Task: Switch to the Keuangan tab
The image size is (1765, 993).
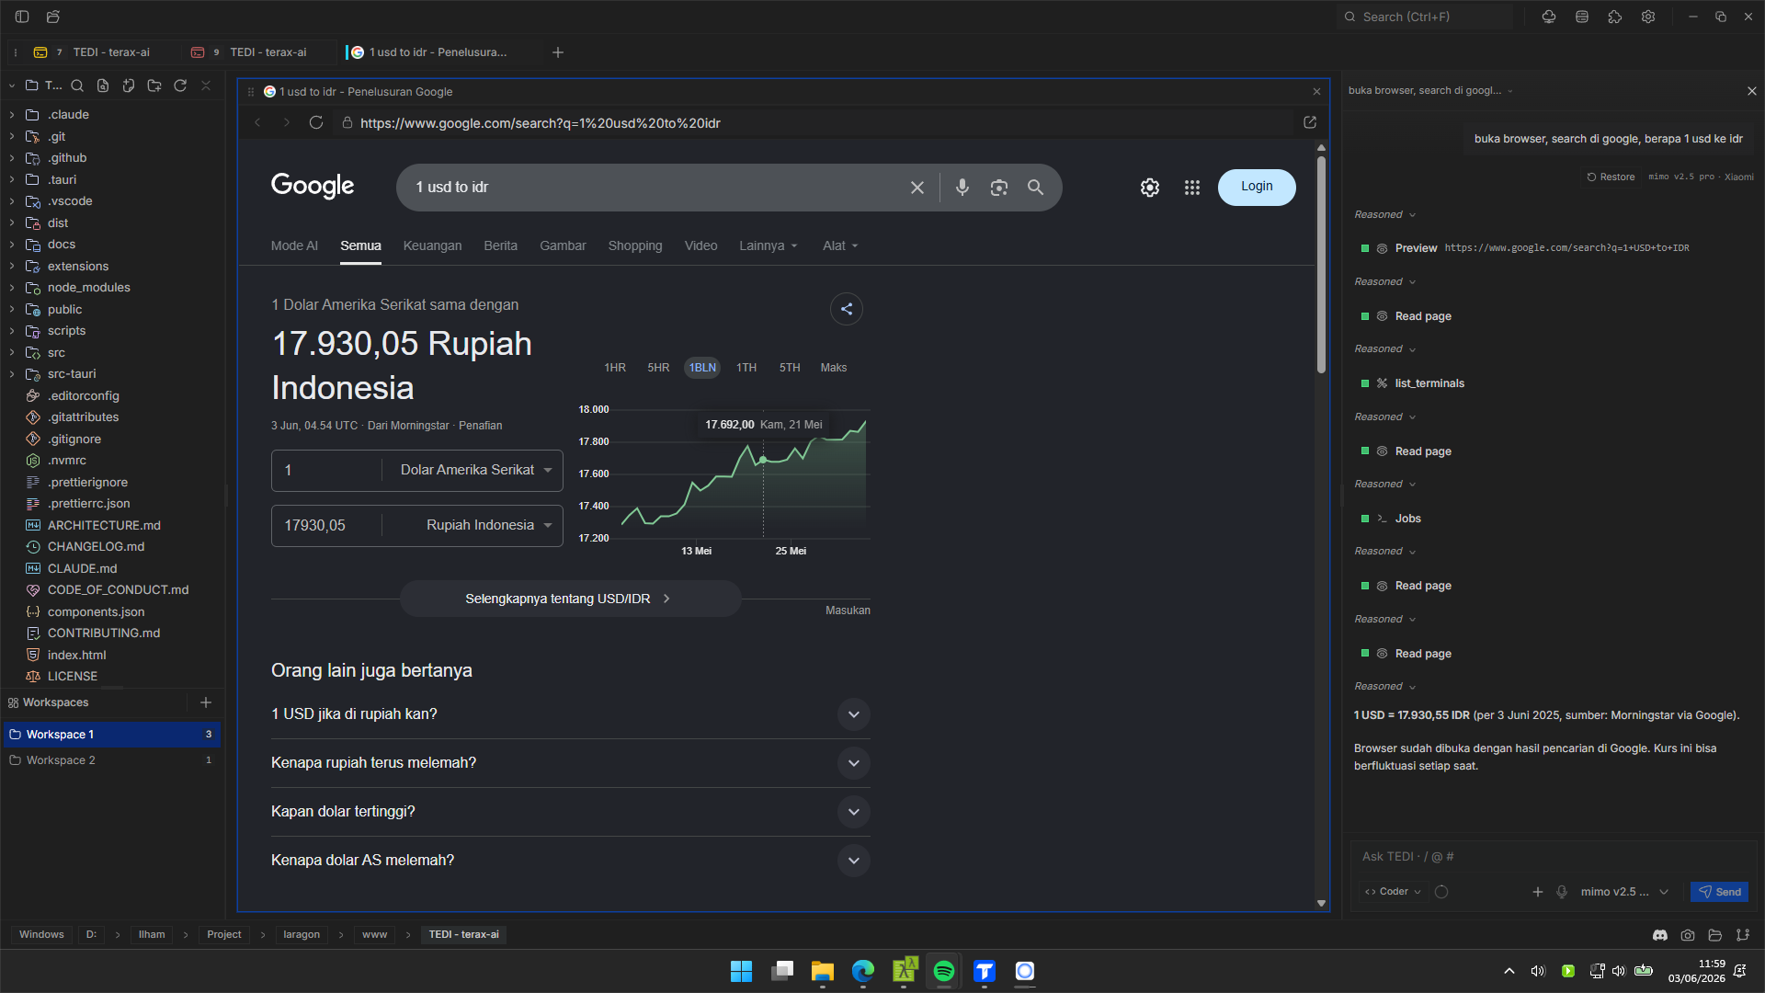Action: [x=433, y=245]
